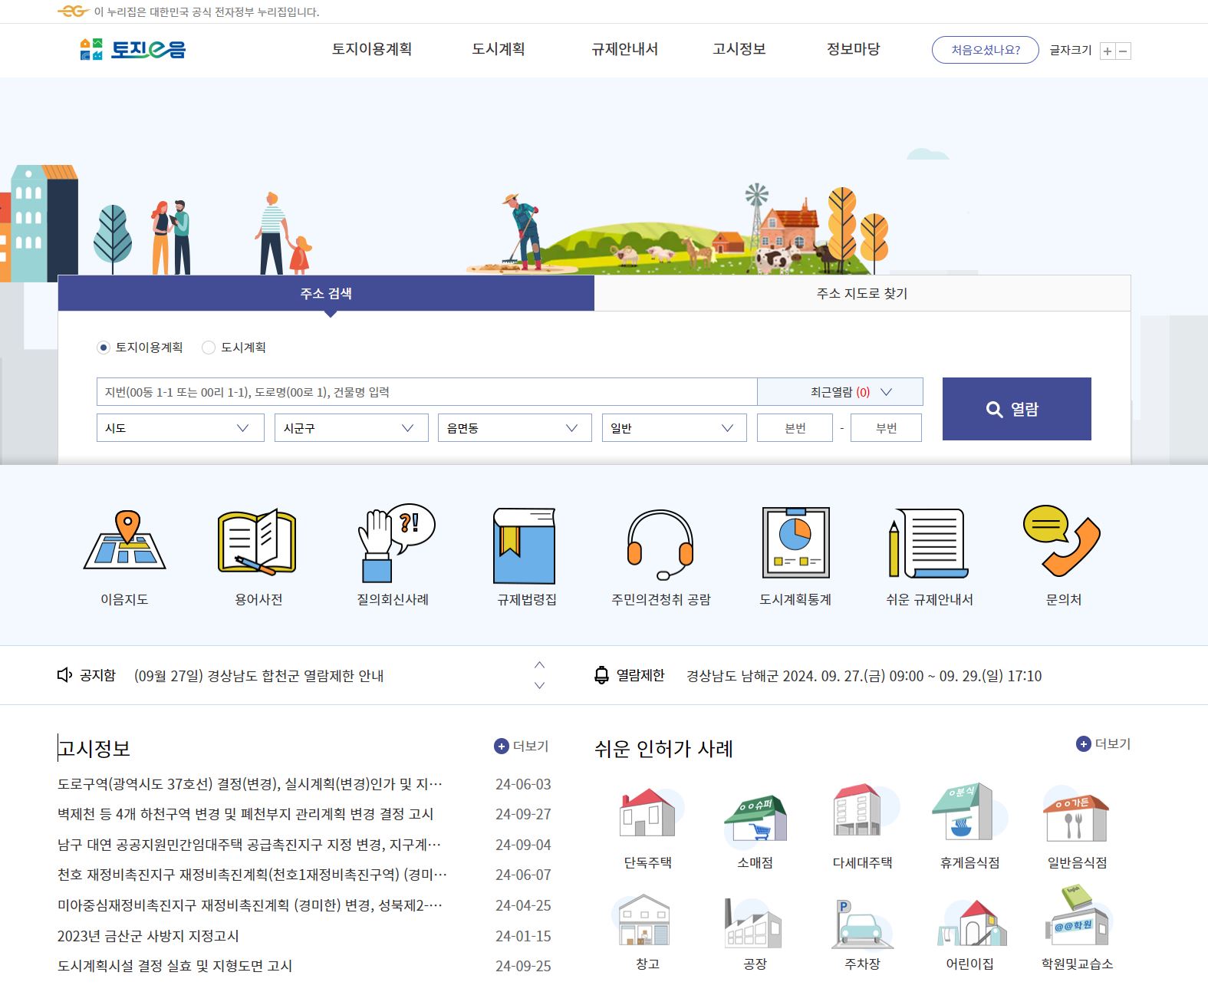Click 더보기 next to 고시정보
1208x992 pixels.
(522, 746)
